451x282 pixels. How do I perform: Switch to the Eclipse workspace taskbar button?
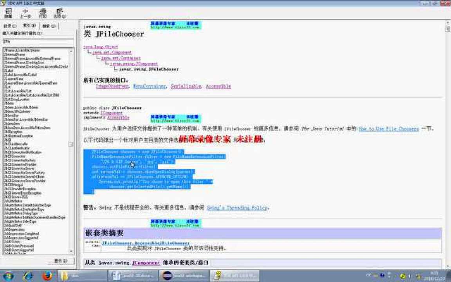(184, 276)
